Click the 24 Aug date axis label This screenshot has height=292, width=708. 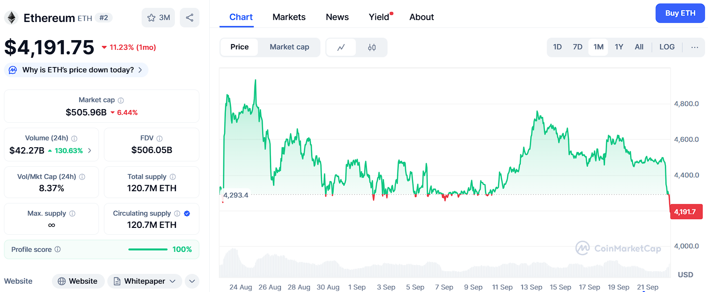click(x=241, y=287)
